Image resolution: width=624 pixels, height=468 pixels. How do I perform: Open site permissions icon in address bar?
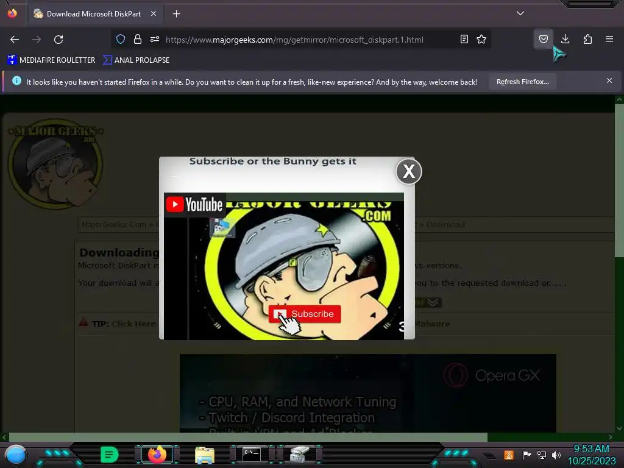[x=155, y=40]
